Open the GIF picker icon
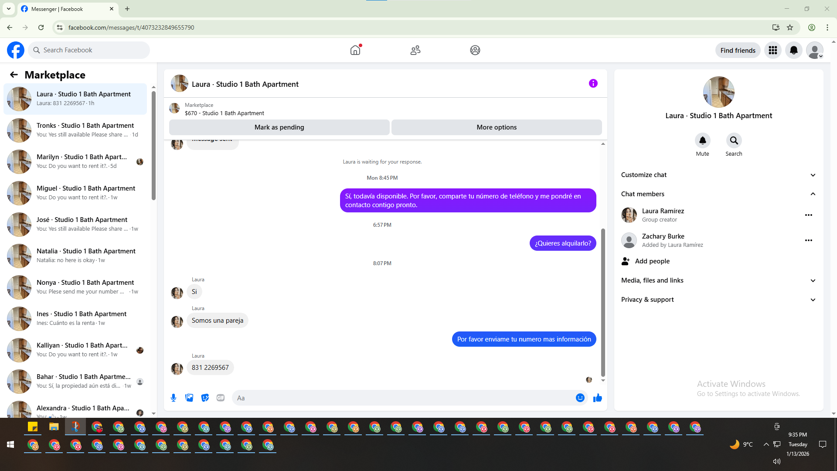Screen dimensions: 837x471 coord(221,398)
